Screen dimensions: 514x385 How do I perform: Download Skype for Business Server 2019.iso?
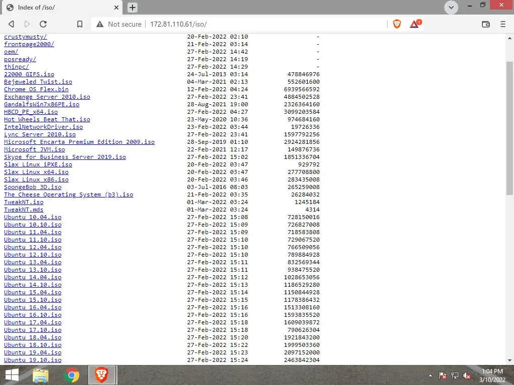click(65, 157)
